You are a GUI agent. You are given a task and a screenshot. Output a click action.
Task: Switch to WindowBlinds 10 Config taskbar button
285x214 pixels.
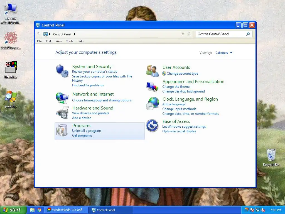tap(66, 210)
